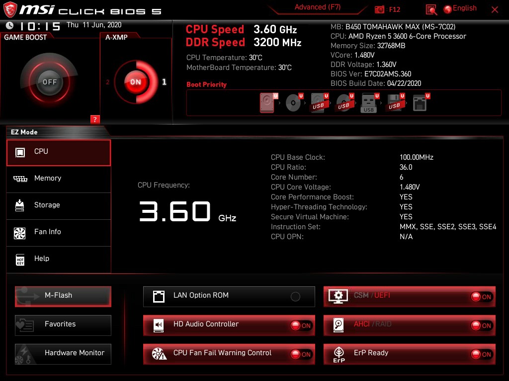Viewport: 509px width, 381px height.
Task: Click the CPU fan warning icon
Action: [160, 354]
